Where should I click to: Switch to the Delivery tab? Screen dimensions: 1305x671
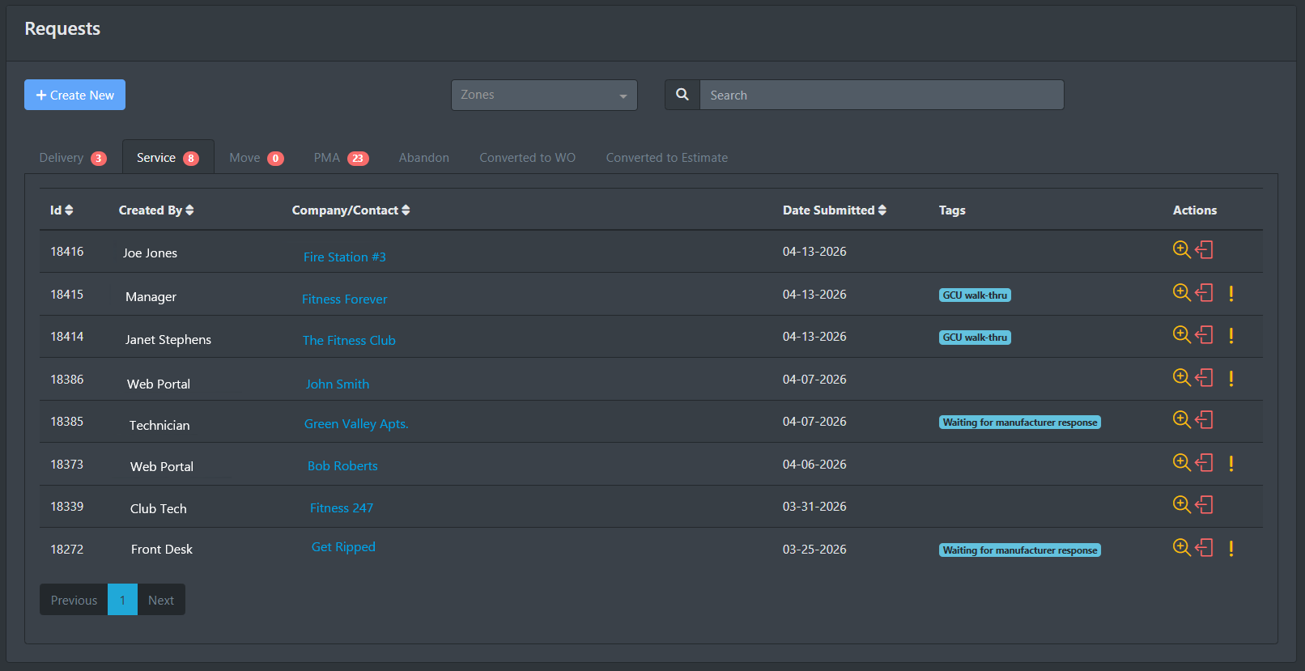pyautogui.click(x=72, y=158)
